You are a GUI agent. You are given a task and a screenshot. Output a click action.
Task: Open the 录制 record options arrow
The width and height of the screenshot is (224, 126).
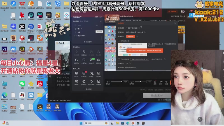(x=163, y=82)
